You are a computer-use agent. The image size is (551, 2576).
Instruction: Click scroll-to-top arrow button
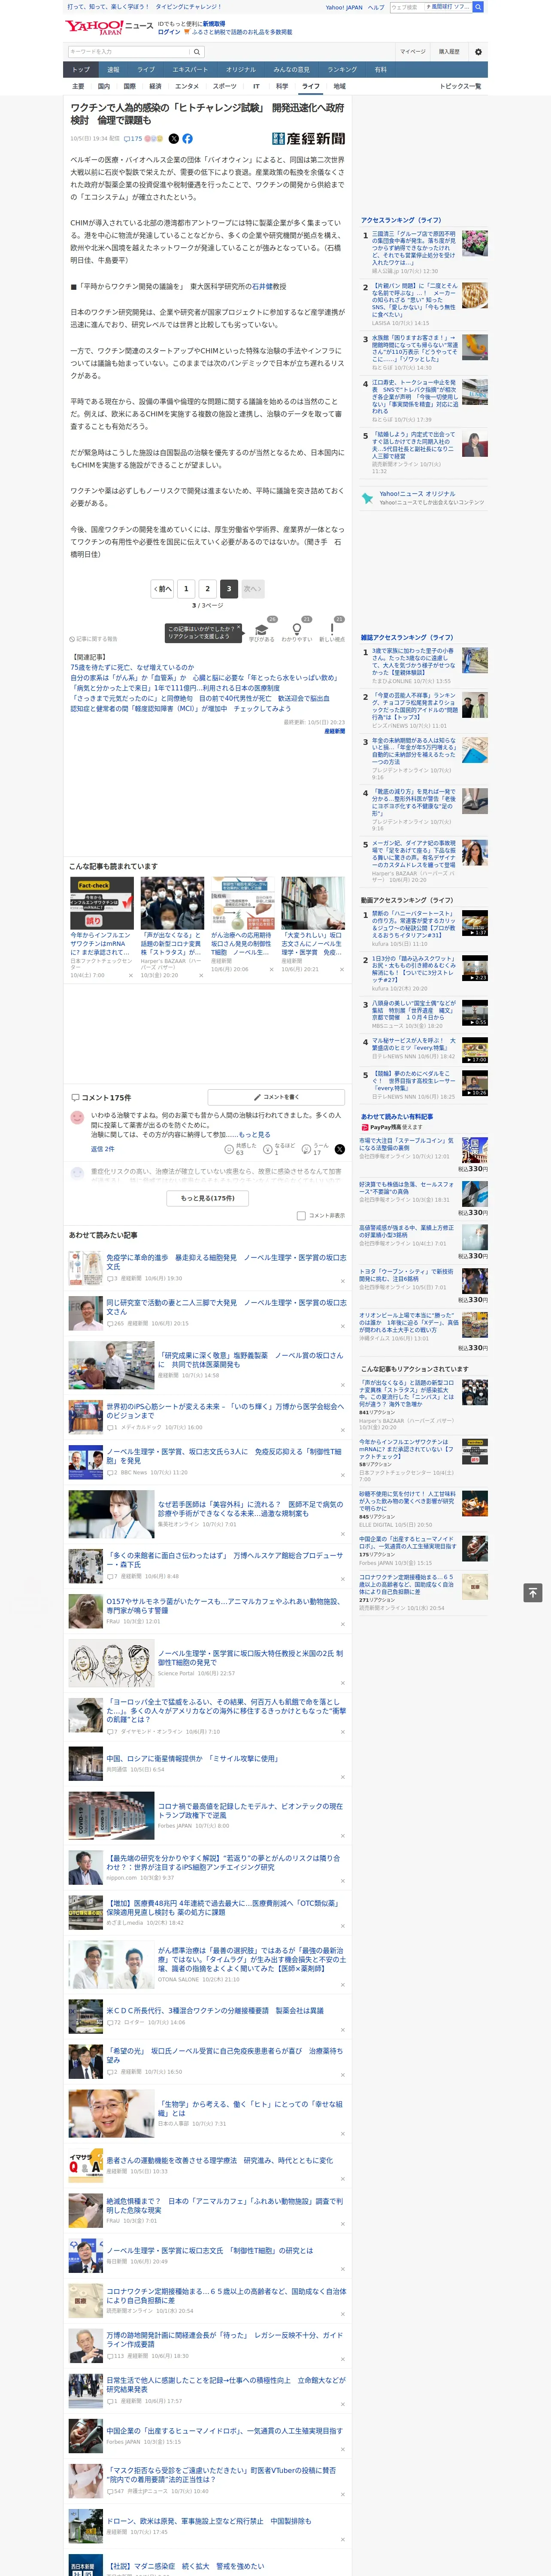(x=533, y=1592)
